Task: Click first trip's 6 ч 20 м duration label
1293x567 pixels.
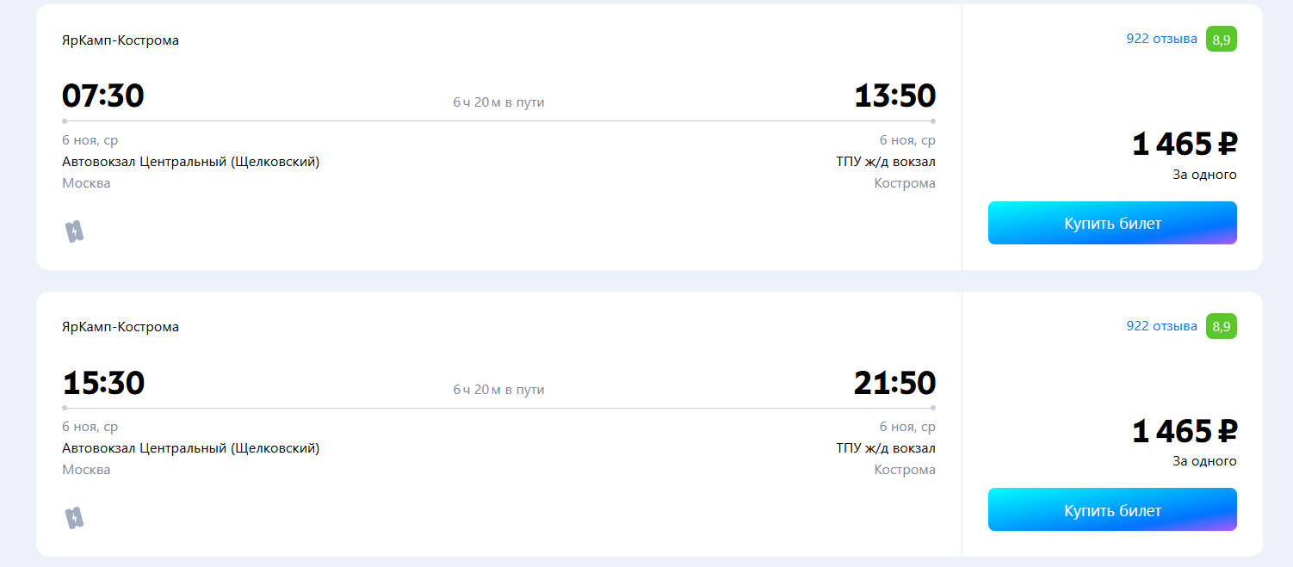Action: point(498,102)
